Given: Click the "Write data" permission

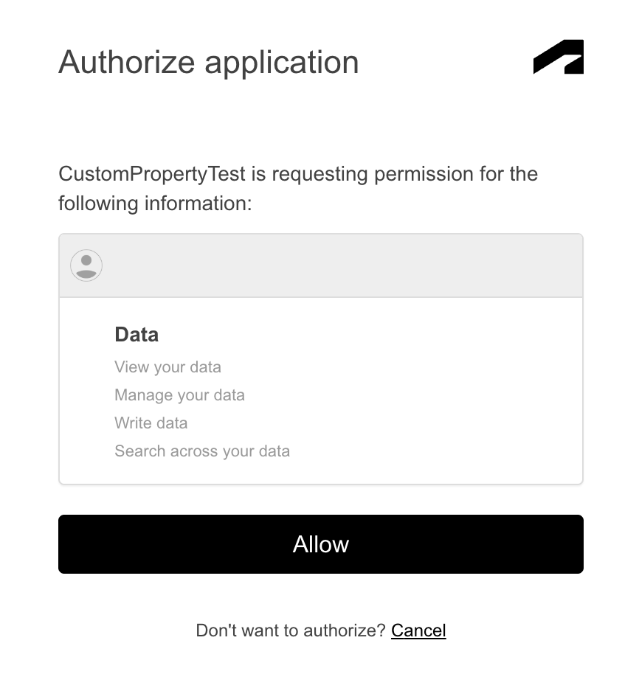Looking at the screenshot, I should [x=151, y=423].
